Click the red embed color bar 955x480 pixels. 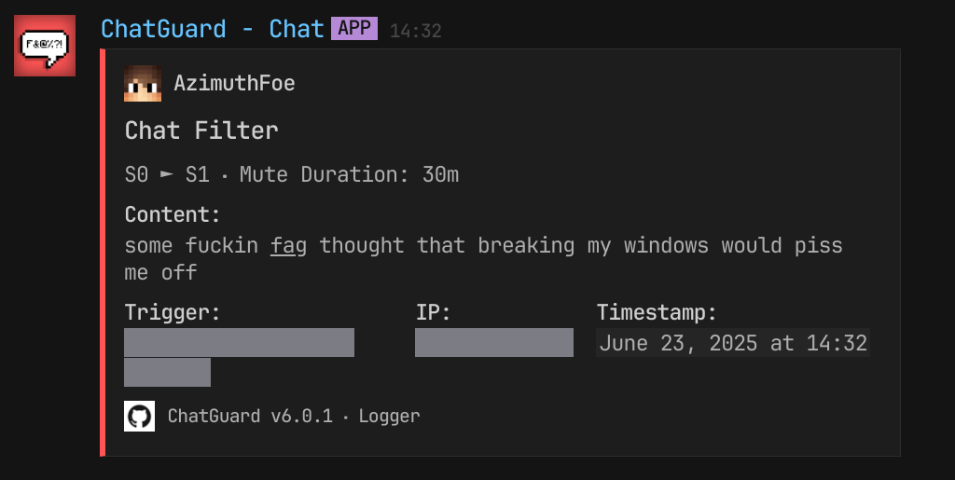coord(103,253)
